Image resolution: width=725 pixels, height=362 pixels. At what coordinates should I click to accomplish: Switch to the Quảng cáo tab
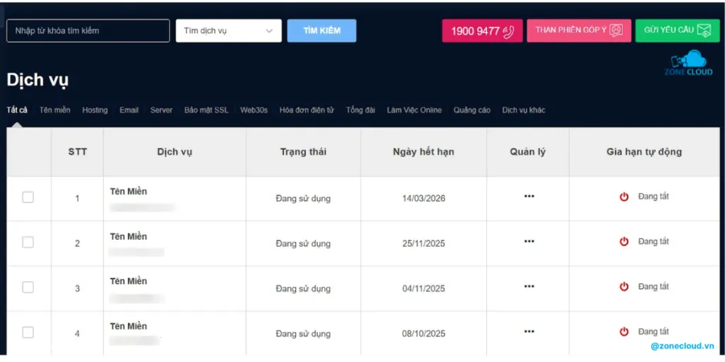click(x=472, y=110)
